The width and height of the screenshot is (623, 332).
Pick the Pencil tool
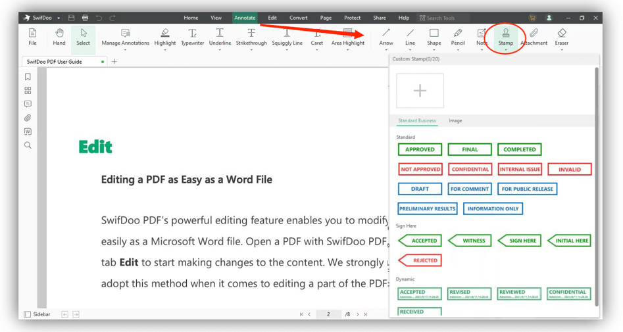(x=458, y=37)
